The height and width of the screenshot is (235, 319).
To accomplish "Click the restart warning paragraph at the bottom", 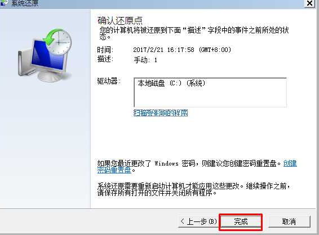I will click(x=193, y=189).
